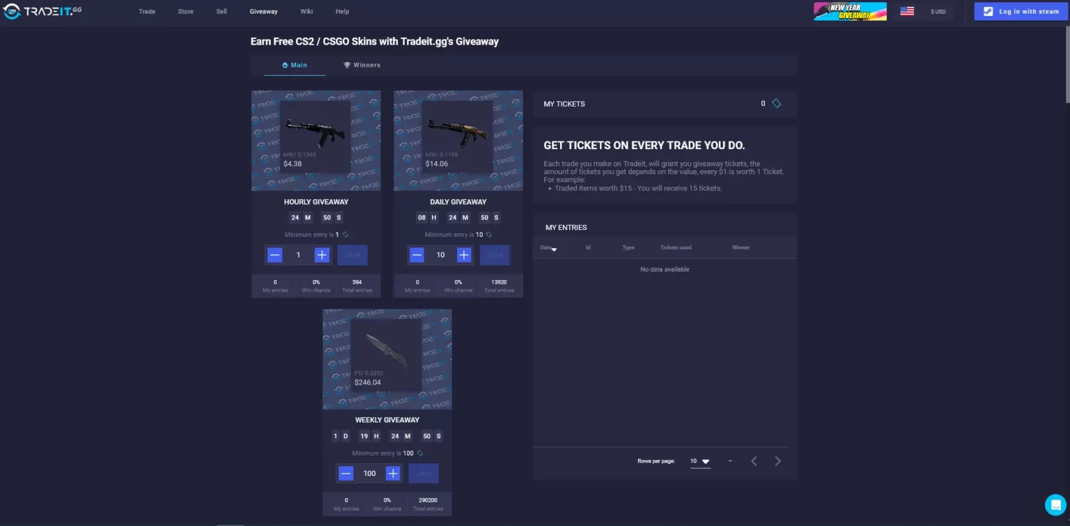Click the Id column header
The height and width of the screenshot is (526, 1070).
[588, 247]
